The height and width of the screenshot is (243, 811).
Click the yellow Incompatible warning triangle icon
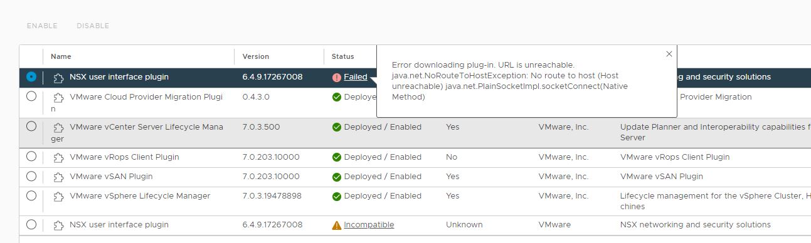[337, 225]
